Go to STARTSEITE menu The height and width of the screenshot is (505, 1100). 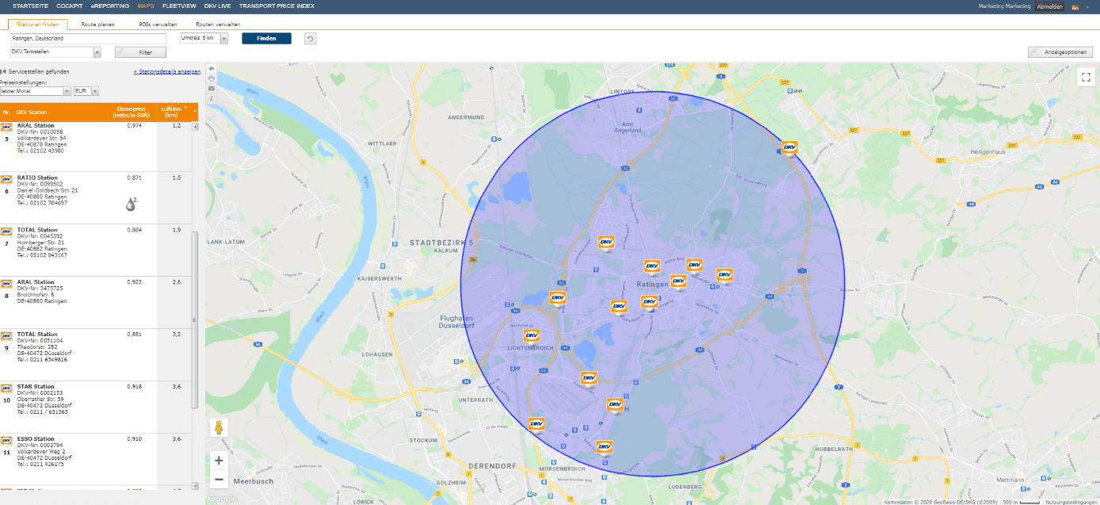(31, 6)
